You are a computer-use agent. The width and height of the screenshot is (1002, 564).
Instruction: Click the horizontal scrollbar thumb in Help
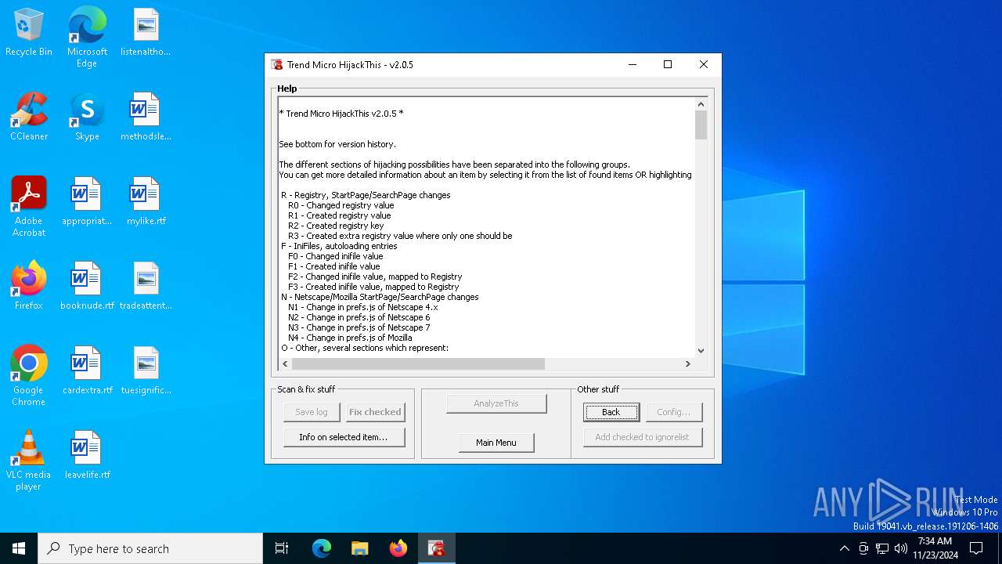[x=418, y=363]
